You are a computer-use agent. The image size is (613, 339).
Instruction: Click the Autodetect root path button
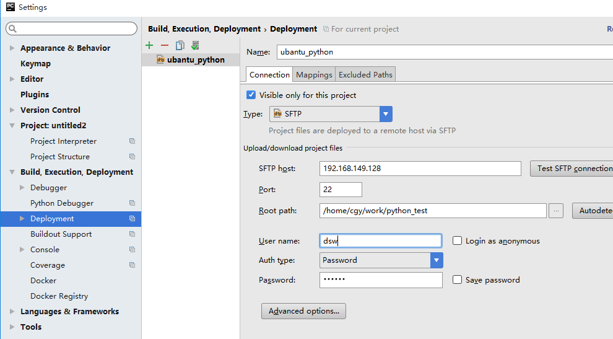pyautogui.click(x=593, y=211)
